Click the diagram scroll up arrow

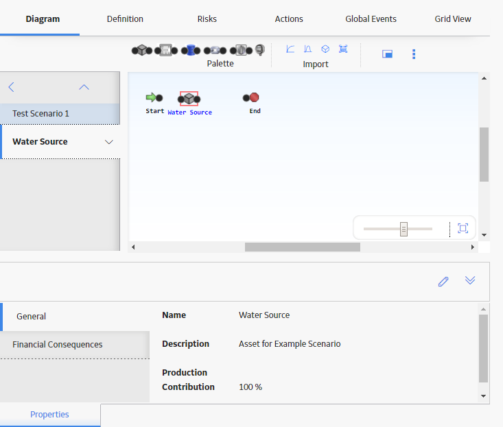click(x=484, y=78)
